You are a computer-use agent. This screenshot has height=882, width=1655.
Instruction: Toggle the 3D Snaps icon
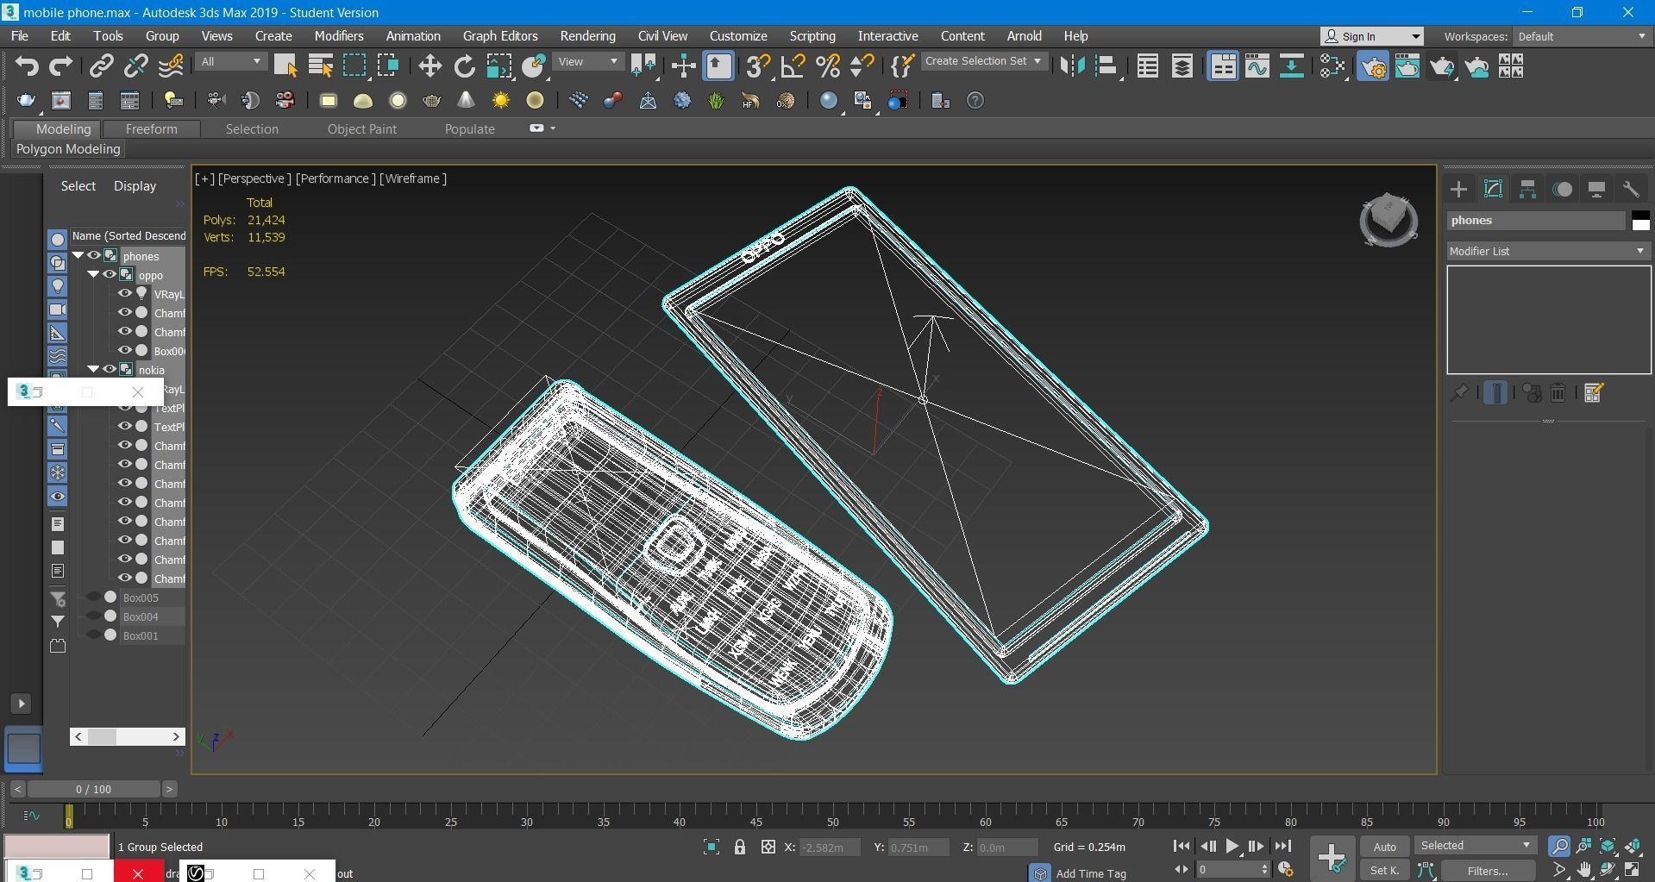click(x=758, y=66)
